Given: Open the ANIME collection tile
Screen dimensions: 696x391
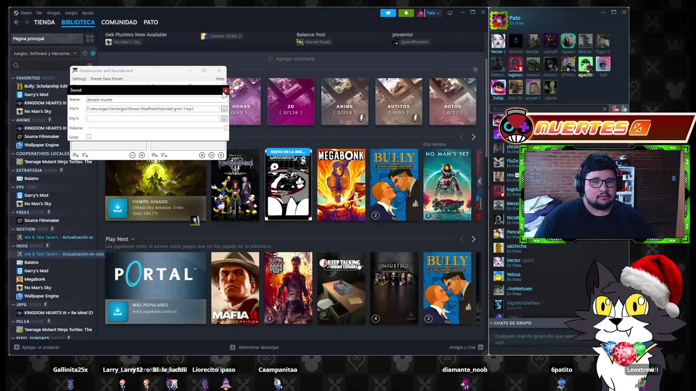Looking at the screenshot, I should [345, 102].
